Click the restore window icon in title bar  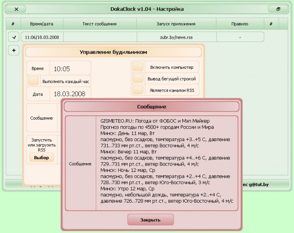pos(278,9)
